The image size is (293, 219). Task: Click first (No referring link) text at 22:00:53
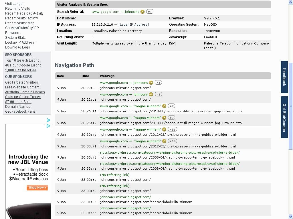(x=115, y=175)
